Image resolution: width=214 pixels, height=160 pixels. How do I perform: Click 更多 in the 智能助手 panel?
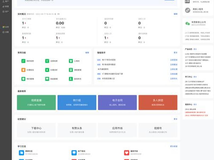pos(175,53)
